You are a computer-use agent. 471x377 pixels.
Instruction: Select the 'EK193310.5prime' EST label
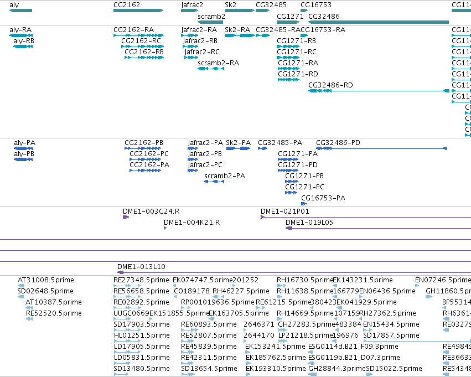[276, 369]
